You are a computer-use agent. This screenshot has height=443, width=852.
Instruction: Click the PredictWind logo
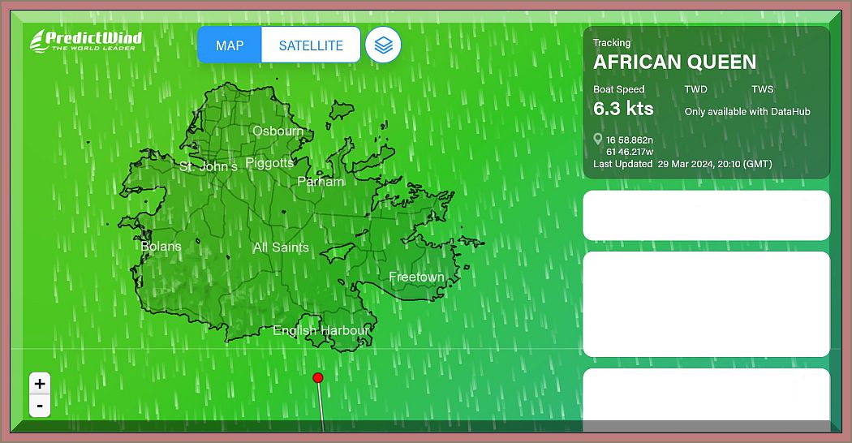click(x=86, y=41)
